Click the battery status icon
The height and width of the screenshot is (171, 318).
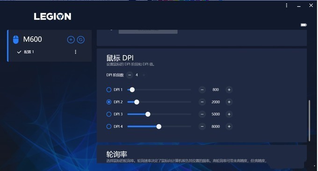[304, 25]
